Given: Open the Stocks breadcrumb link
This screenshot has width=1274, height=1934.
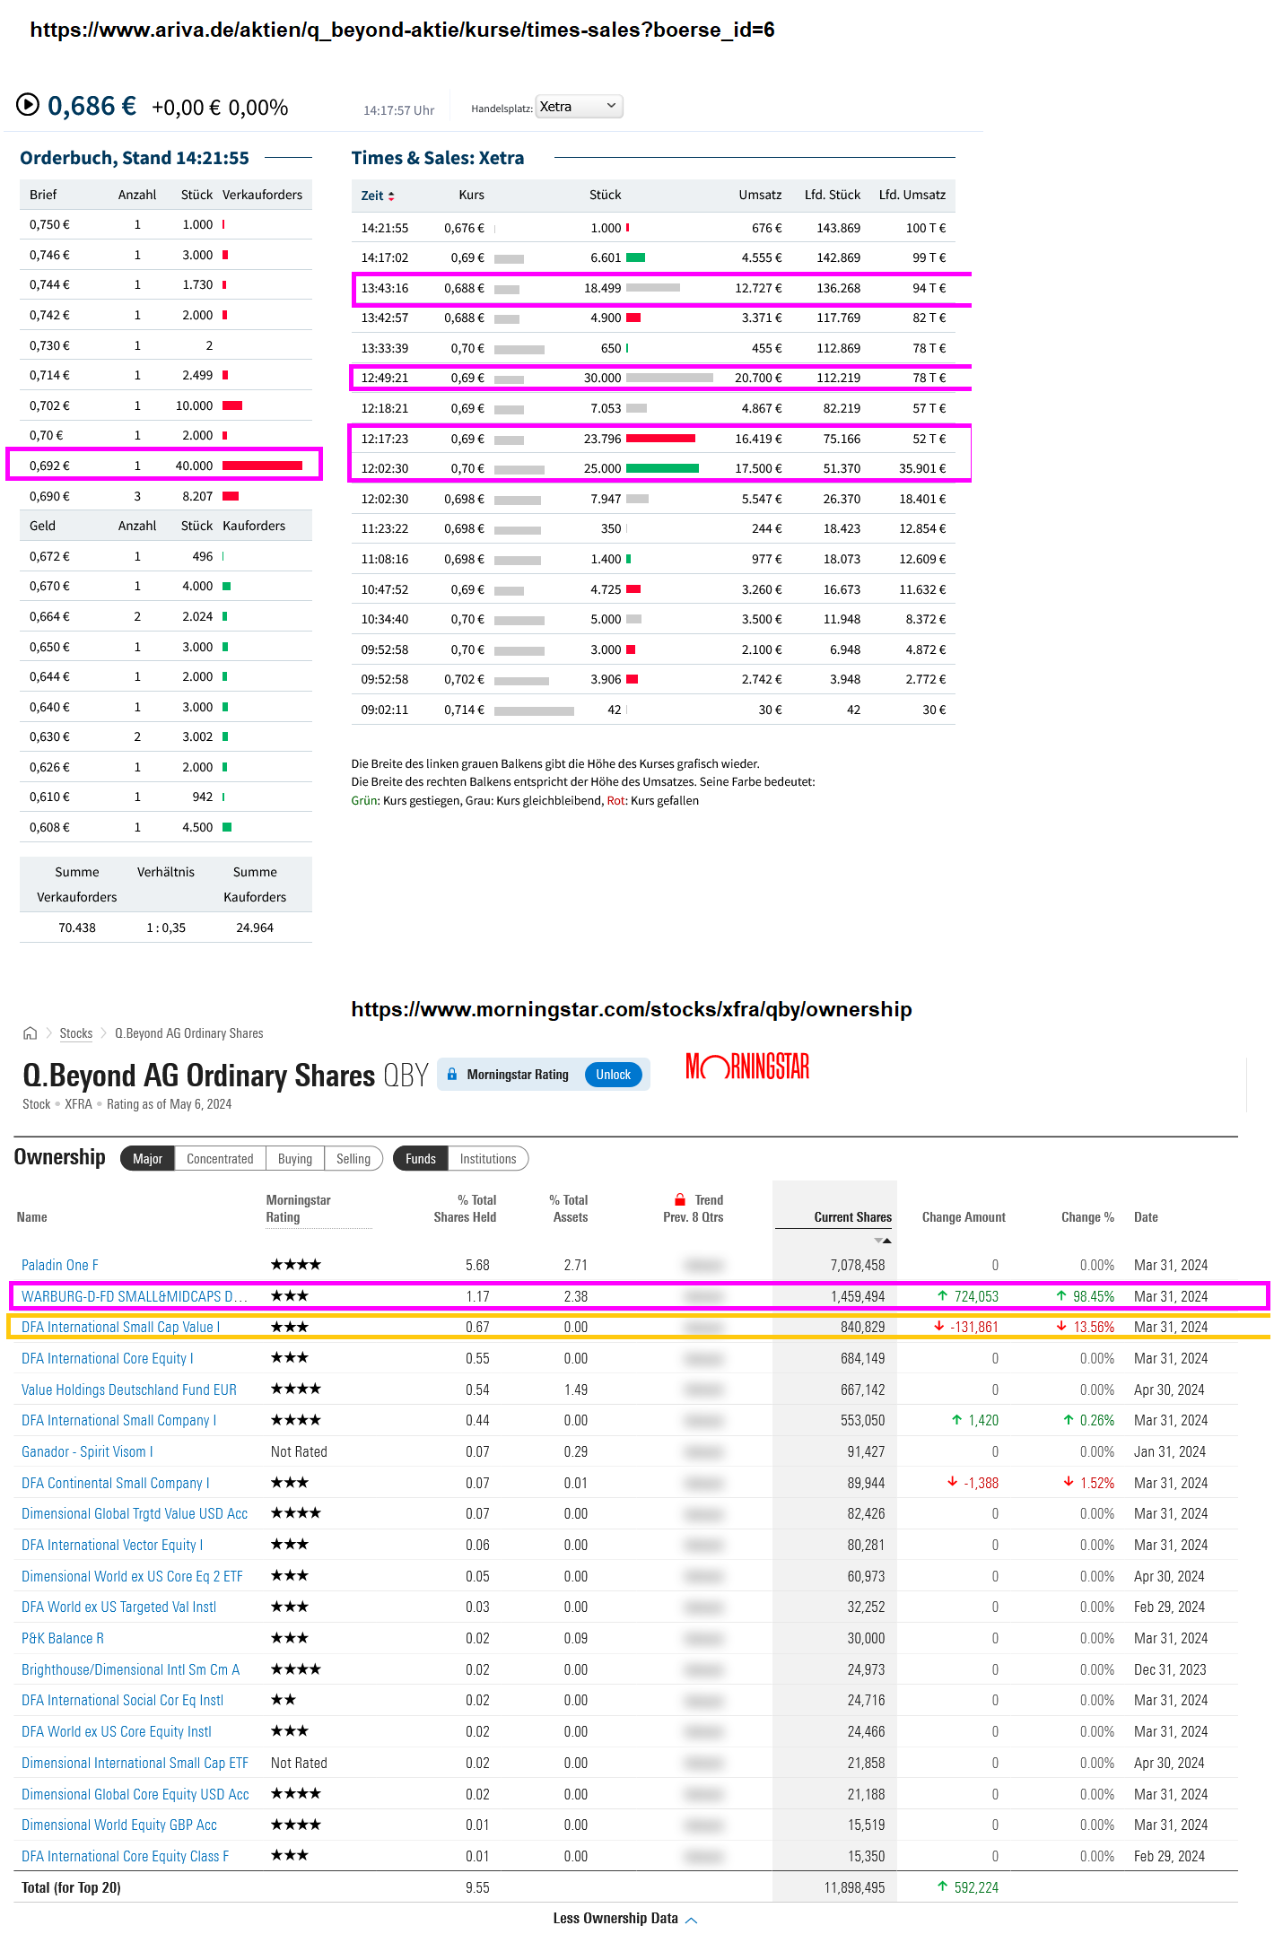Looking at the screenshot, I should coord(76,1033).
